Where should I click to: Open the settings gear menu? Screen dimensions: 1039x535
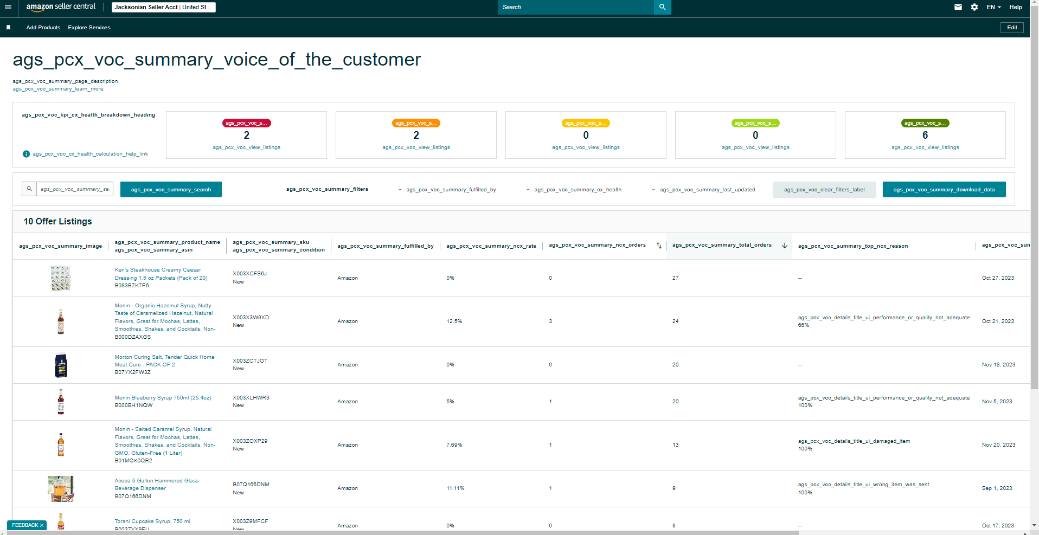[x=974, y=7]
